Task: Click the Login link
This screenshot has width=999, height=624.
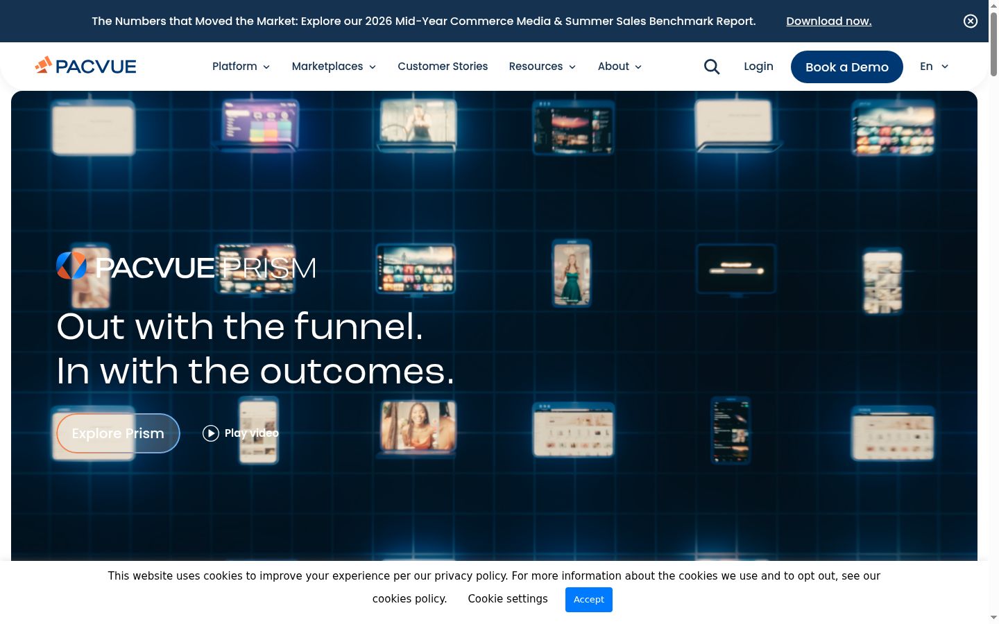Action: pyautogui.click(x=758, y=67)
